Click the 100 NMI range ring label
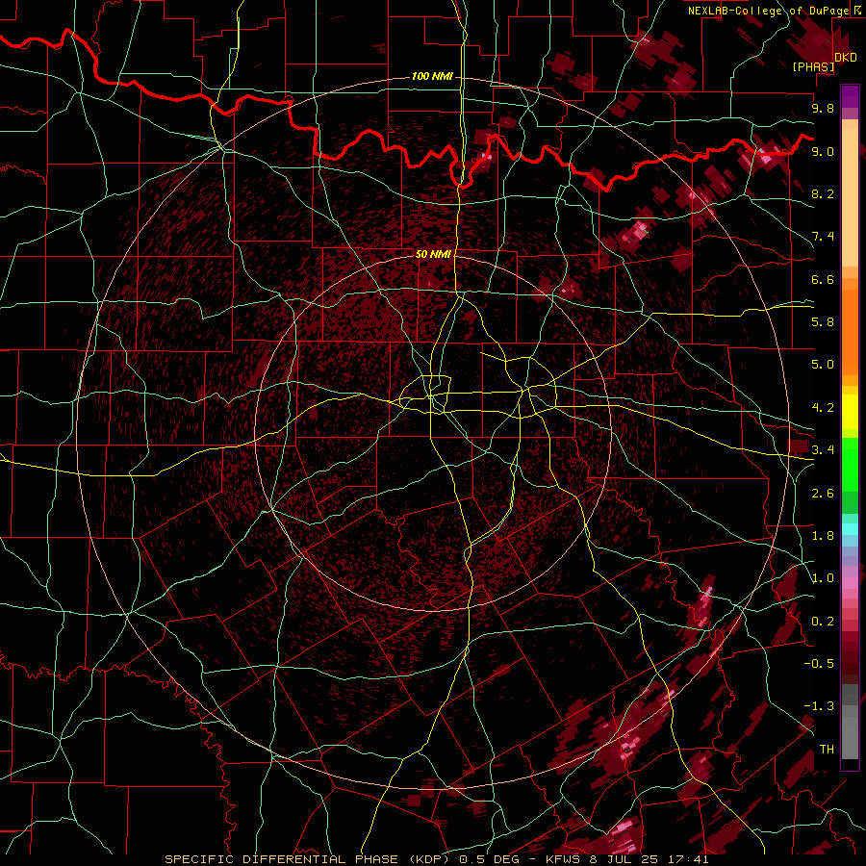 [432, 76]
